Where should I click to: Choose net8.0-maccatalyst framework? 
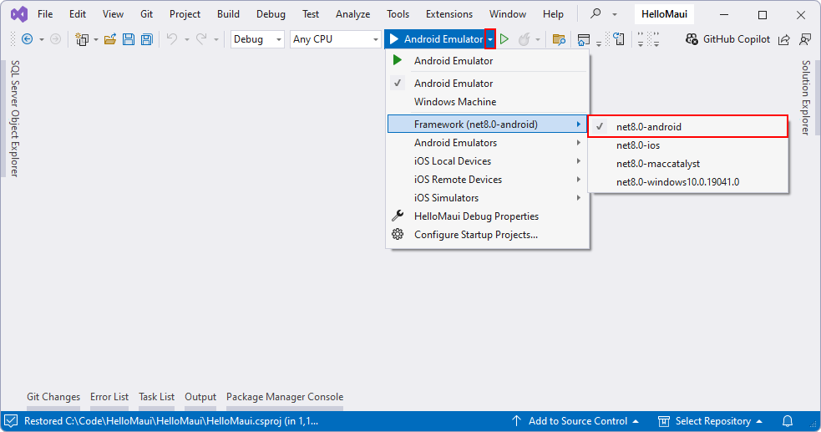pyautogui.click(x=688, y=164)
